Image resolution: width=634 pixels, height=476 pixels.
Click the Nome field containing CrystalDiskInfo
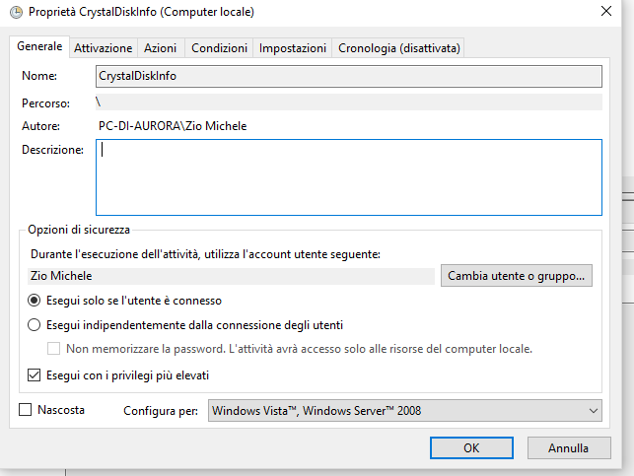tap(349, 76)
